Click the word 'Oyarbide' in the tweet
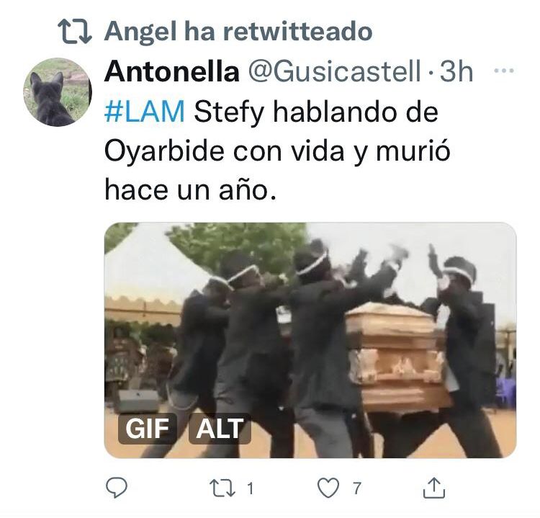The width and height of the screenshot is (540, 518). click(x=164, y=151)
